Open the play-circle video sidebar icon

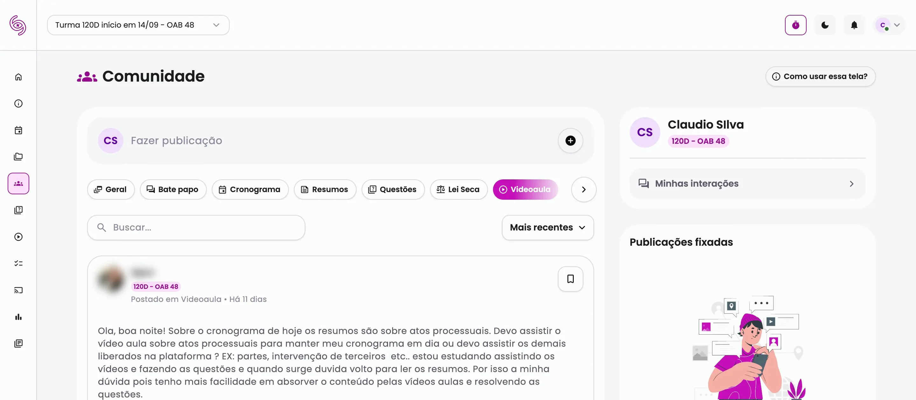[18, 237]
